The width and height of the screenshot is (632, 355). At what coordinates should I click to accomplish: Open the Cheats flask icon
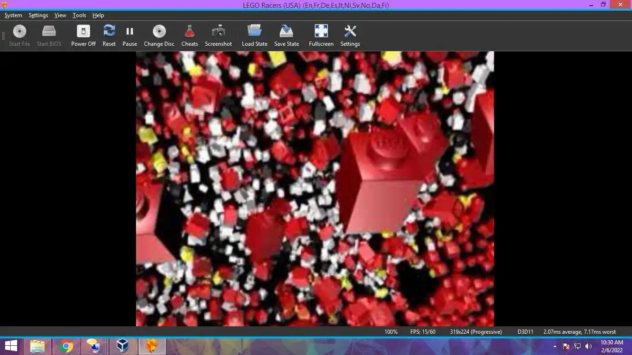coord(189,31)
